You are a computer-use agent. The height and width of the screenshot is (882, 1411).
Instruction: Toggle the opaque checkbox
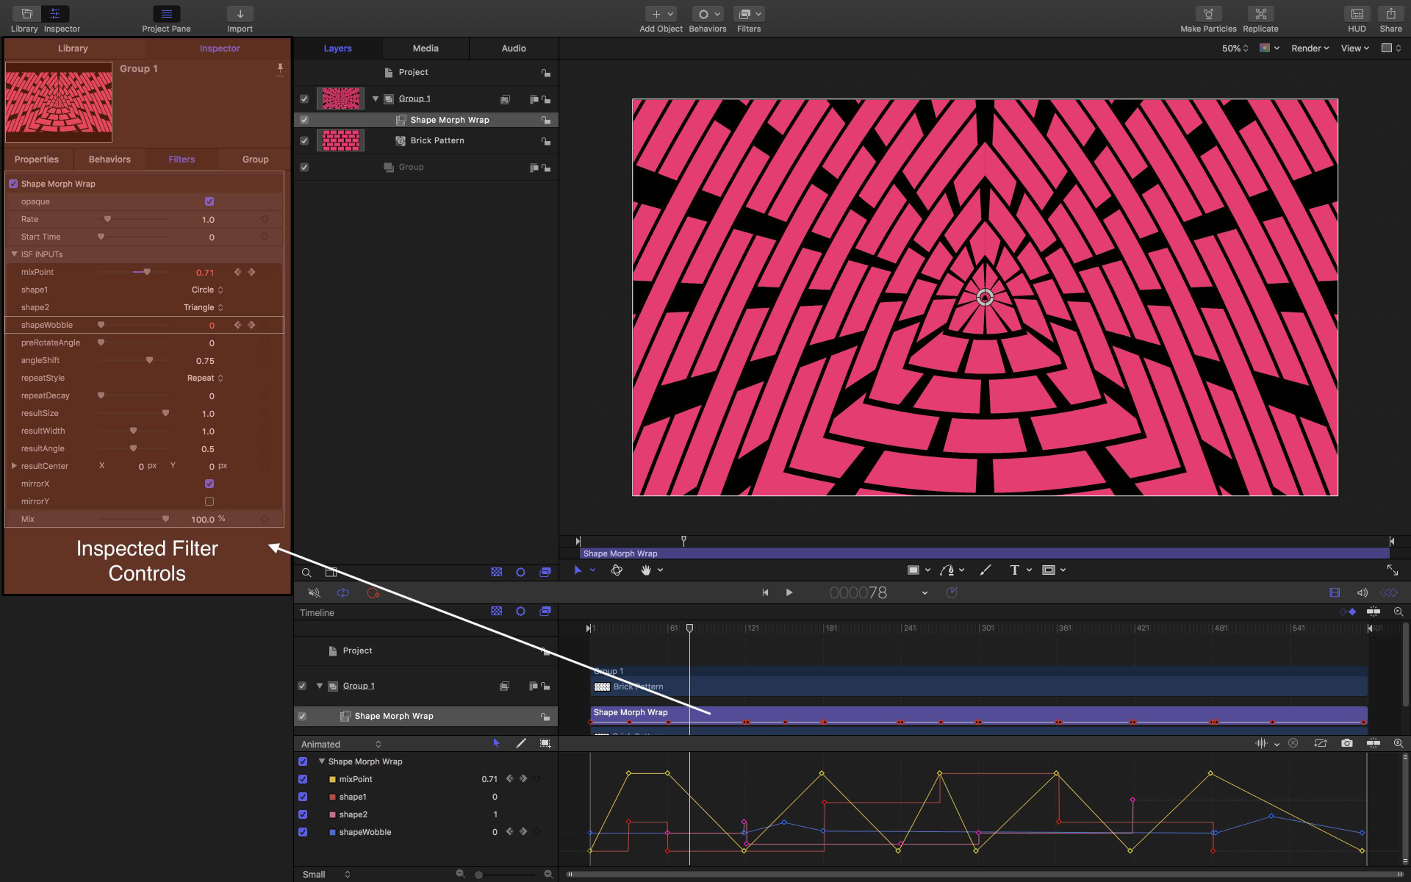(x=209, y=201)
